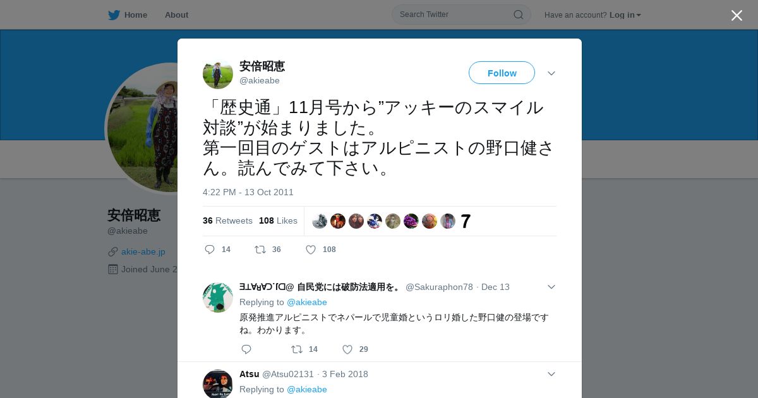Viewport: 758px width, 398px height.
Task: Reply to the Sakuraphon78 comment
Action: coord(246,349)
